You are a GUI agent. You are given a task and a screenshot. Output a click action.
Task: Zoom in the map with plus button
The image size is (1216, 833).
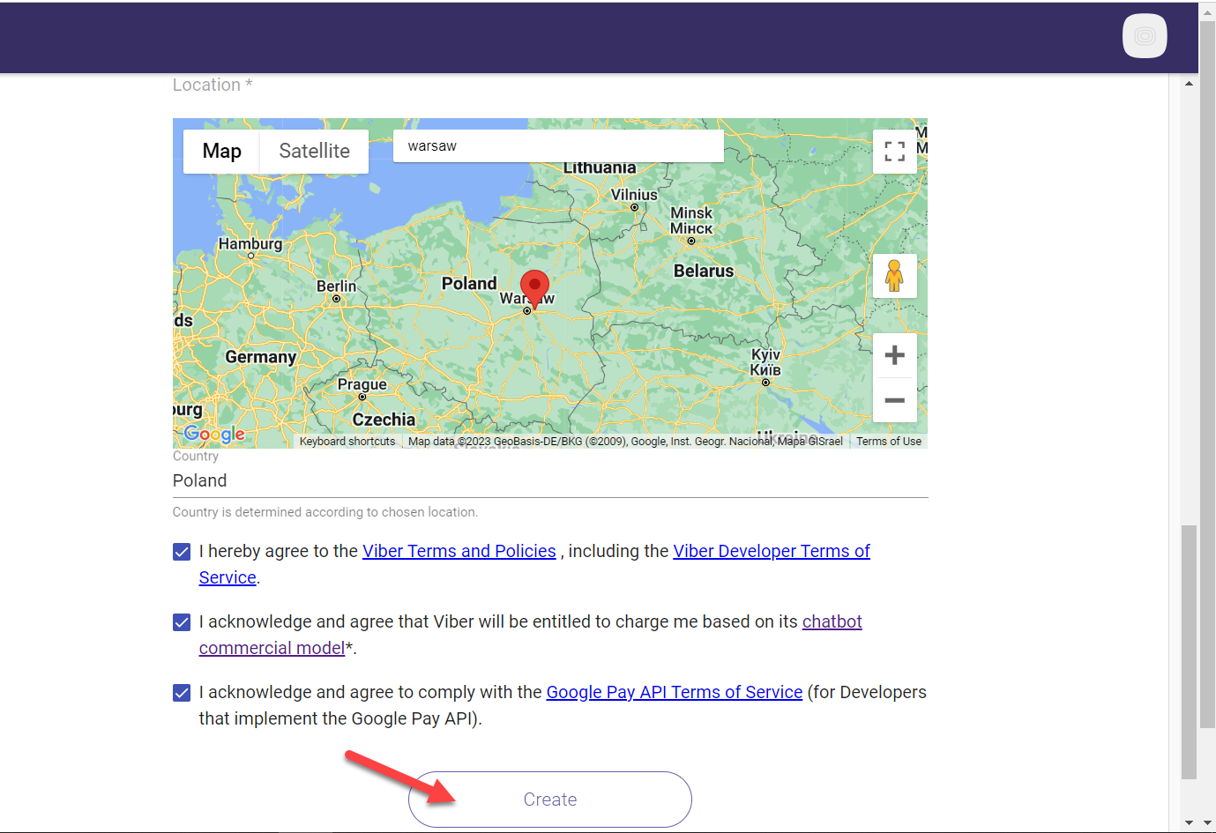click(894, 355)
